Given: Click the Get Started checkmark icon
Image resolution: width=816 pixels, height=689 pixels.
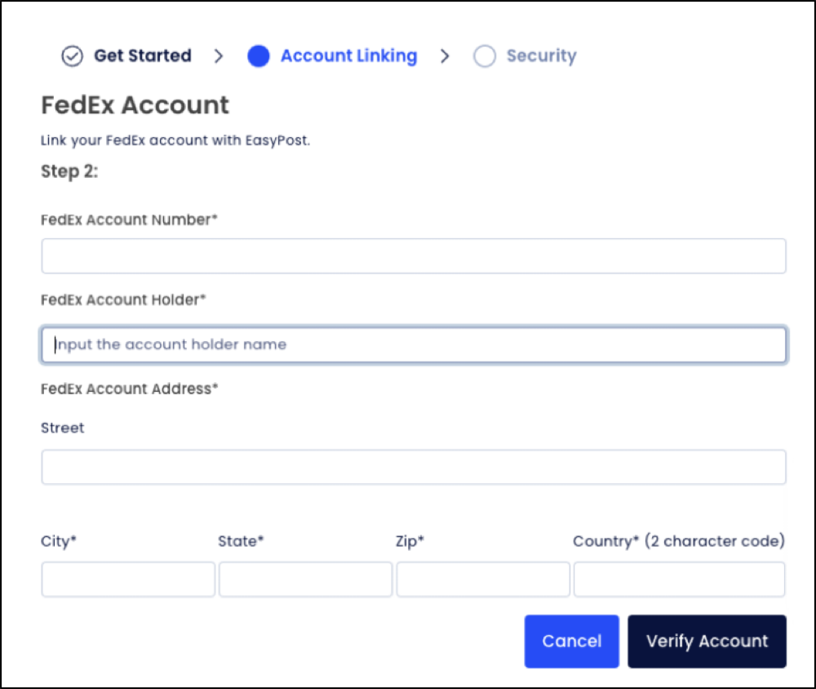Looking at the screenshot, I should [72, 56].
